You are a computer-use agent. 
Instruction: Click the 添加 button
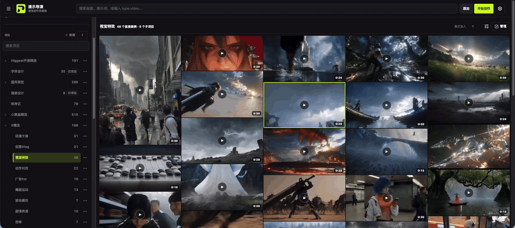click(x=466, y=9)
